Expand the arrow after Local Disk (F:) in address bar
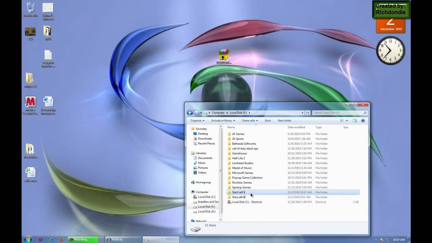This screenshot has width=432, height=243. point(249,113)
